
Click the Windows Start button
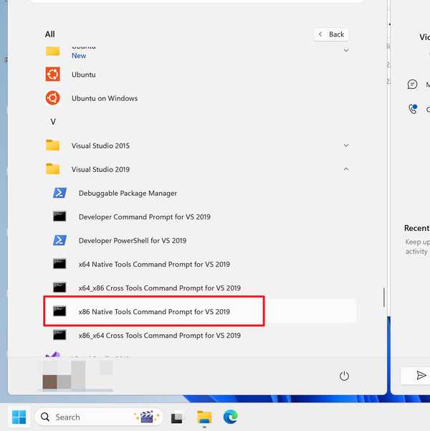point(19,417)
